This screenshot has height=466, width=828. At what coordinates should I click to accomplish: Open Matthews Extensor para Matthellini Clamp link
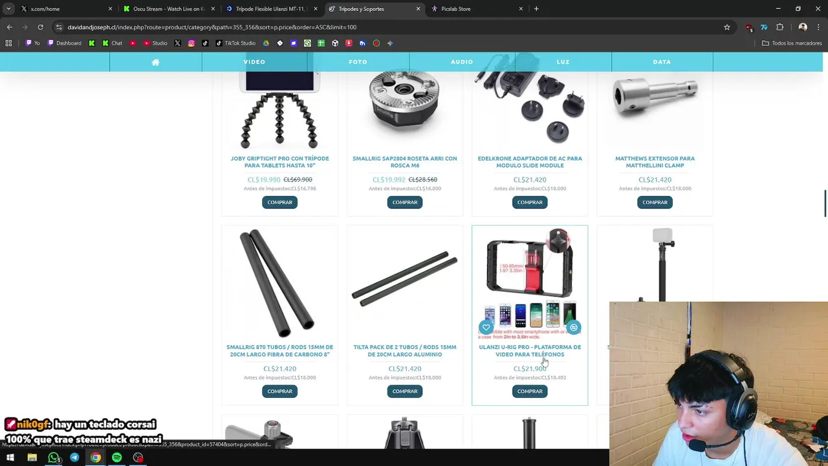click(655, 162)
